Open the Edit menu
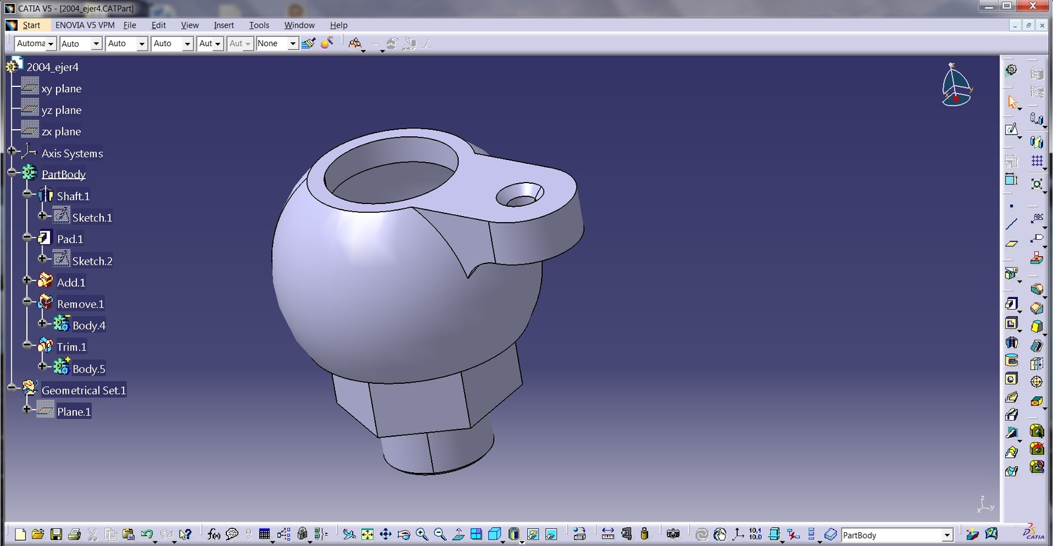The image size is (1053, 546). (159, 25)
